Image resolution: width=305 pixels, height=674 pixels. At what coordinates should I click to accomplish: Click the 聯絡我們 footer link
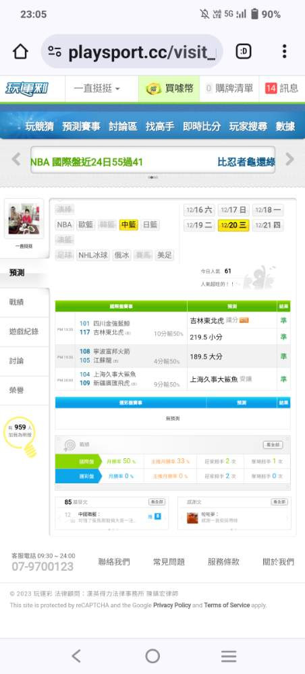[114, 562]
